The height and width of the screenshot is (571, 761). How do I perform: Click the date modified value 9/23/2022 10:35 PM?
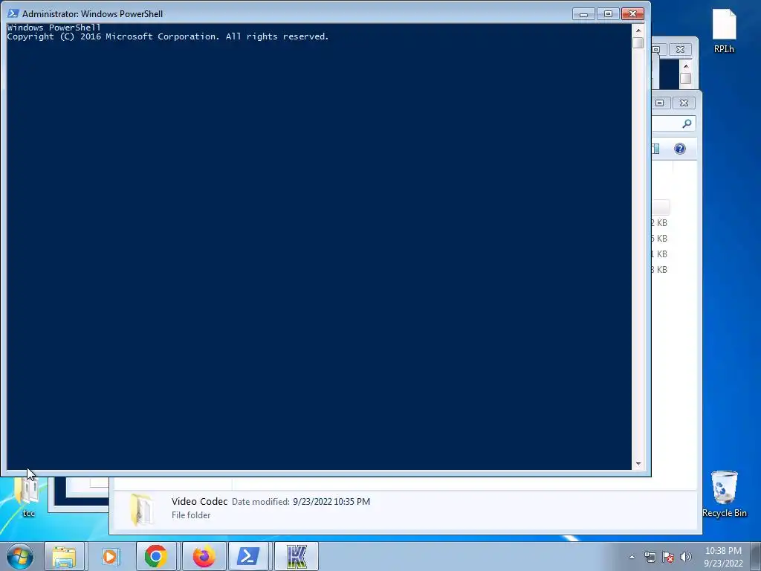click(331, 502)
